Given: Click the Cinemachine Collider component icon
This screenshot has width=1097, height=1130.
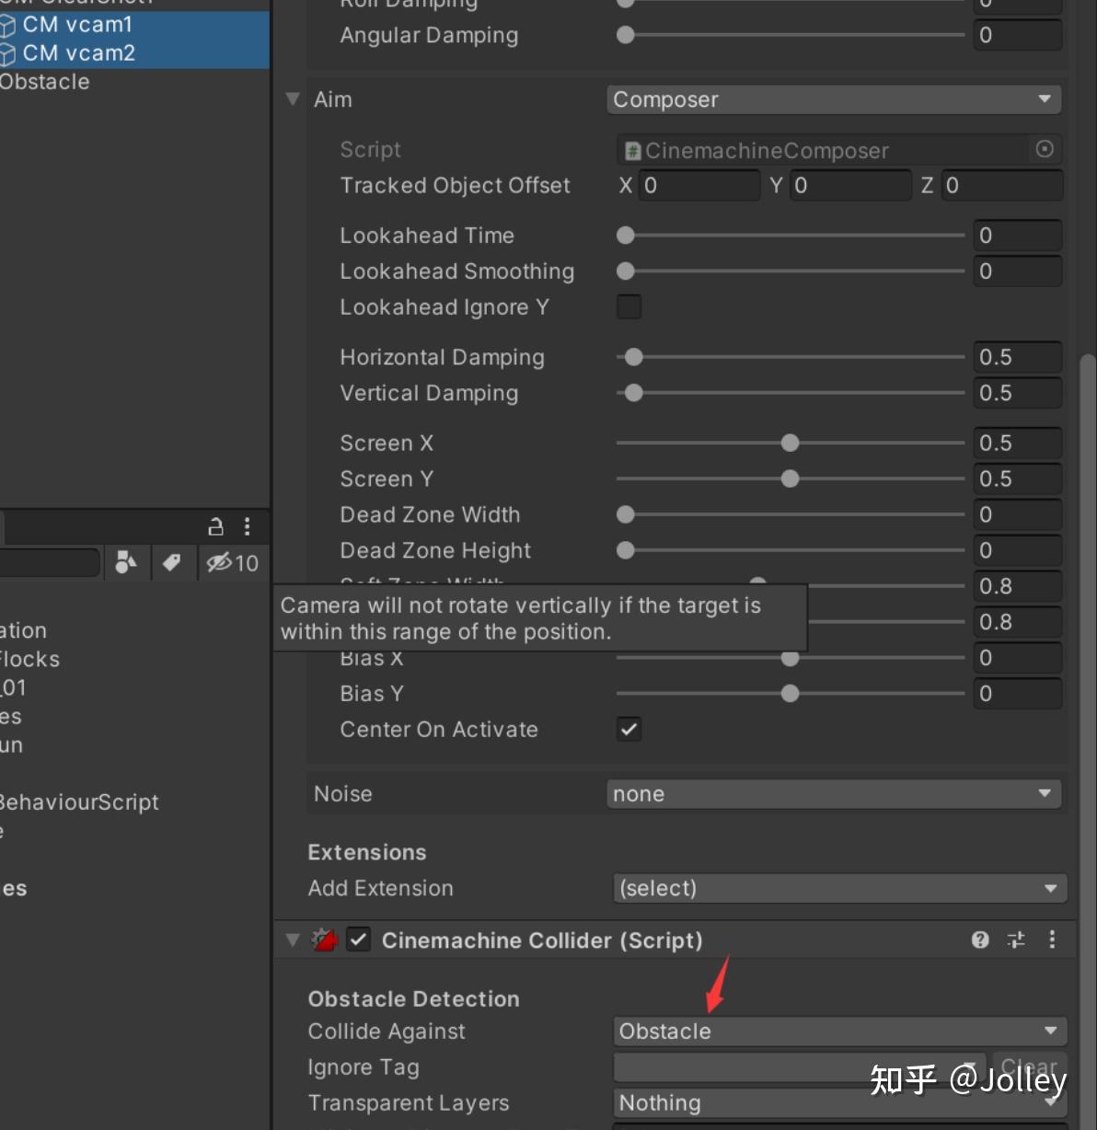Looking at the screenshot, I should (x=324, y=940).
